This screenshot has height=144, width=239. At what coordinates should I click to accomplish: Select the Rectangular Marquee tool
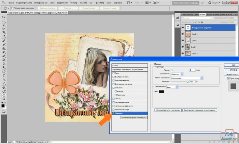[4, 21]
